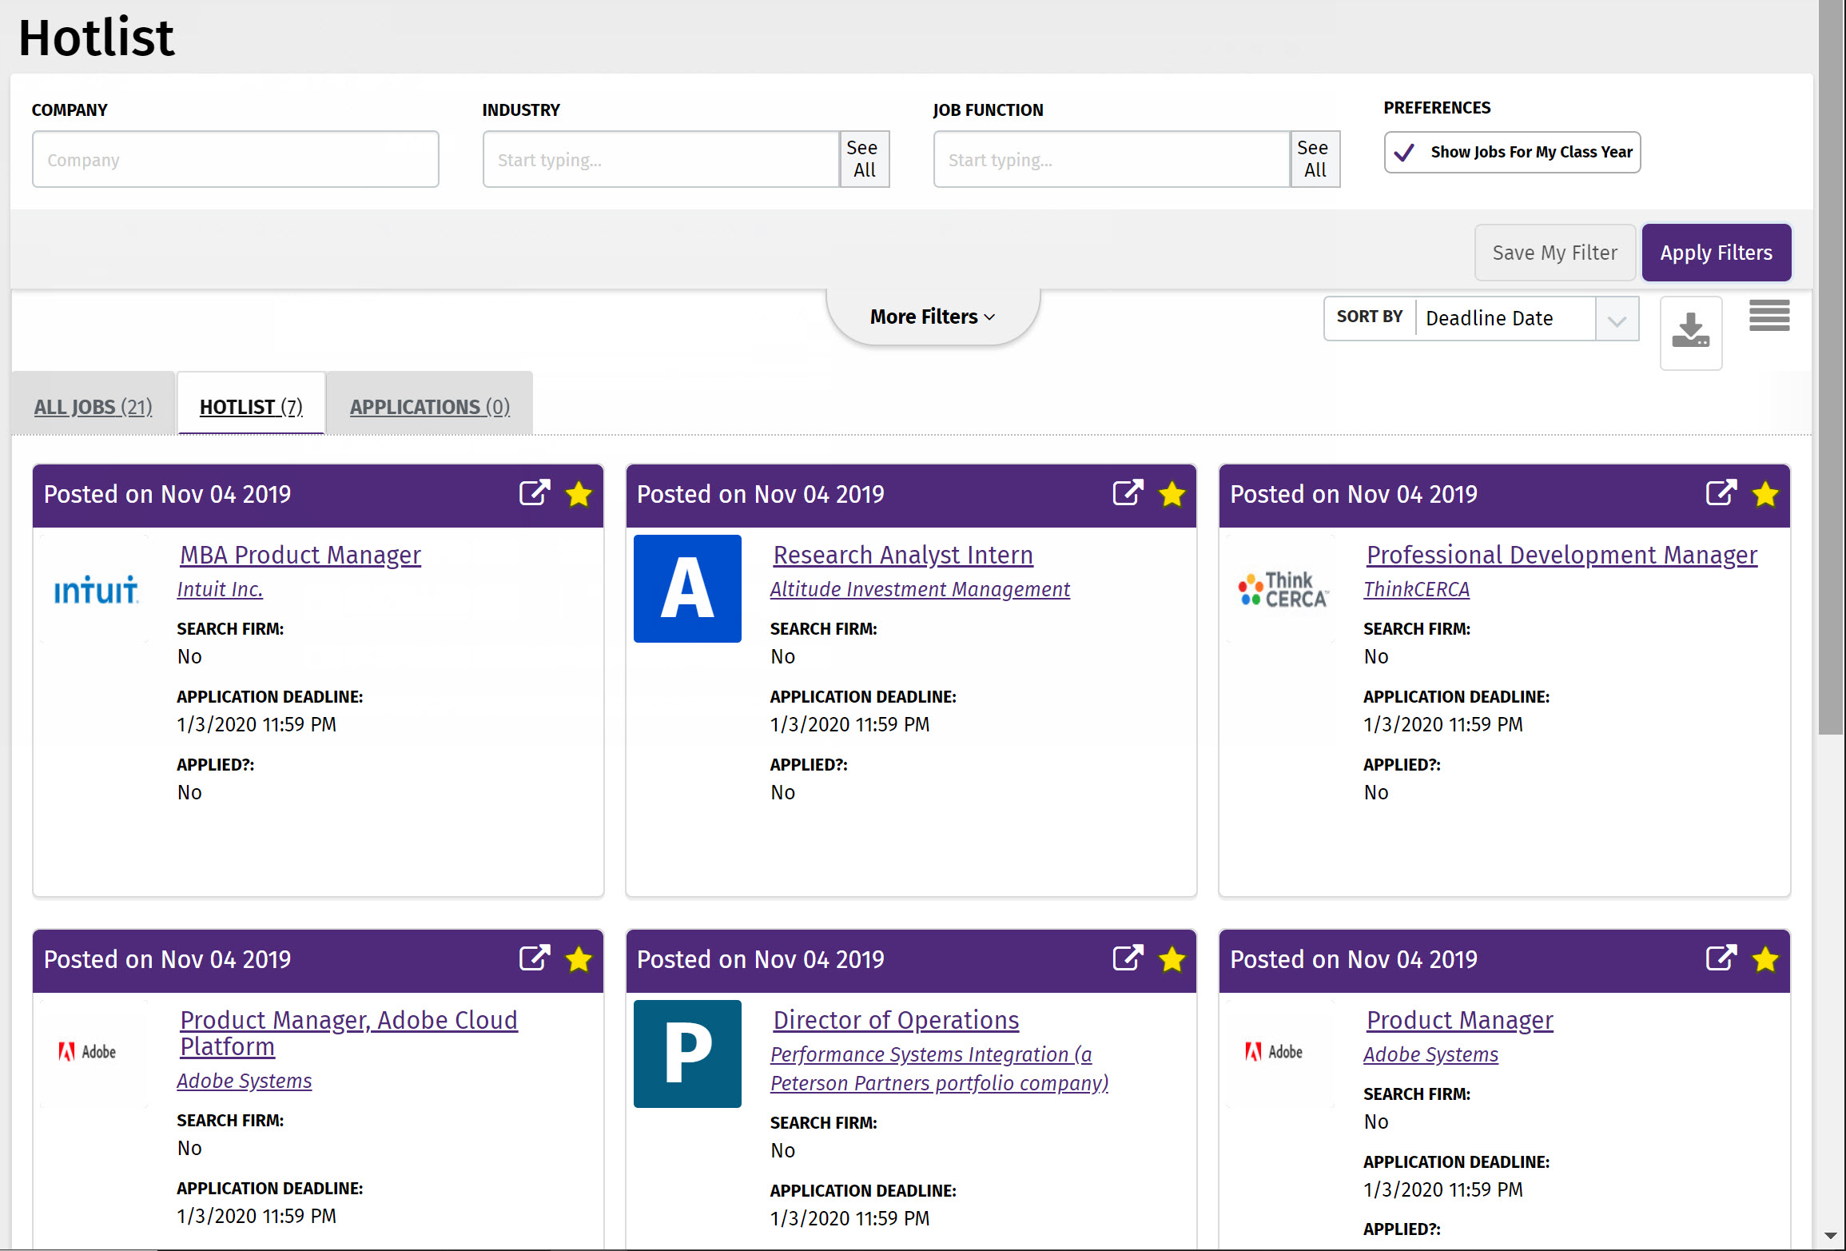Open Professional Development Manager job link
1846x1251 pixels.
click(1562, 554)
